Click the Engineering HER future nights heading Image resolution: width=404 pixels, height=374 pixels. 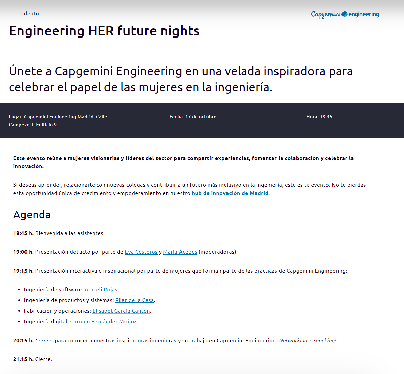coord(104,31)
